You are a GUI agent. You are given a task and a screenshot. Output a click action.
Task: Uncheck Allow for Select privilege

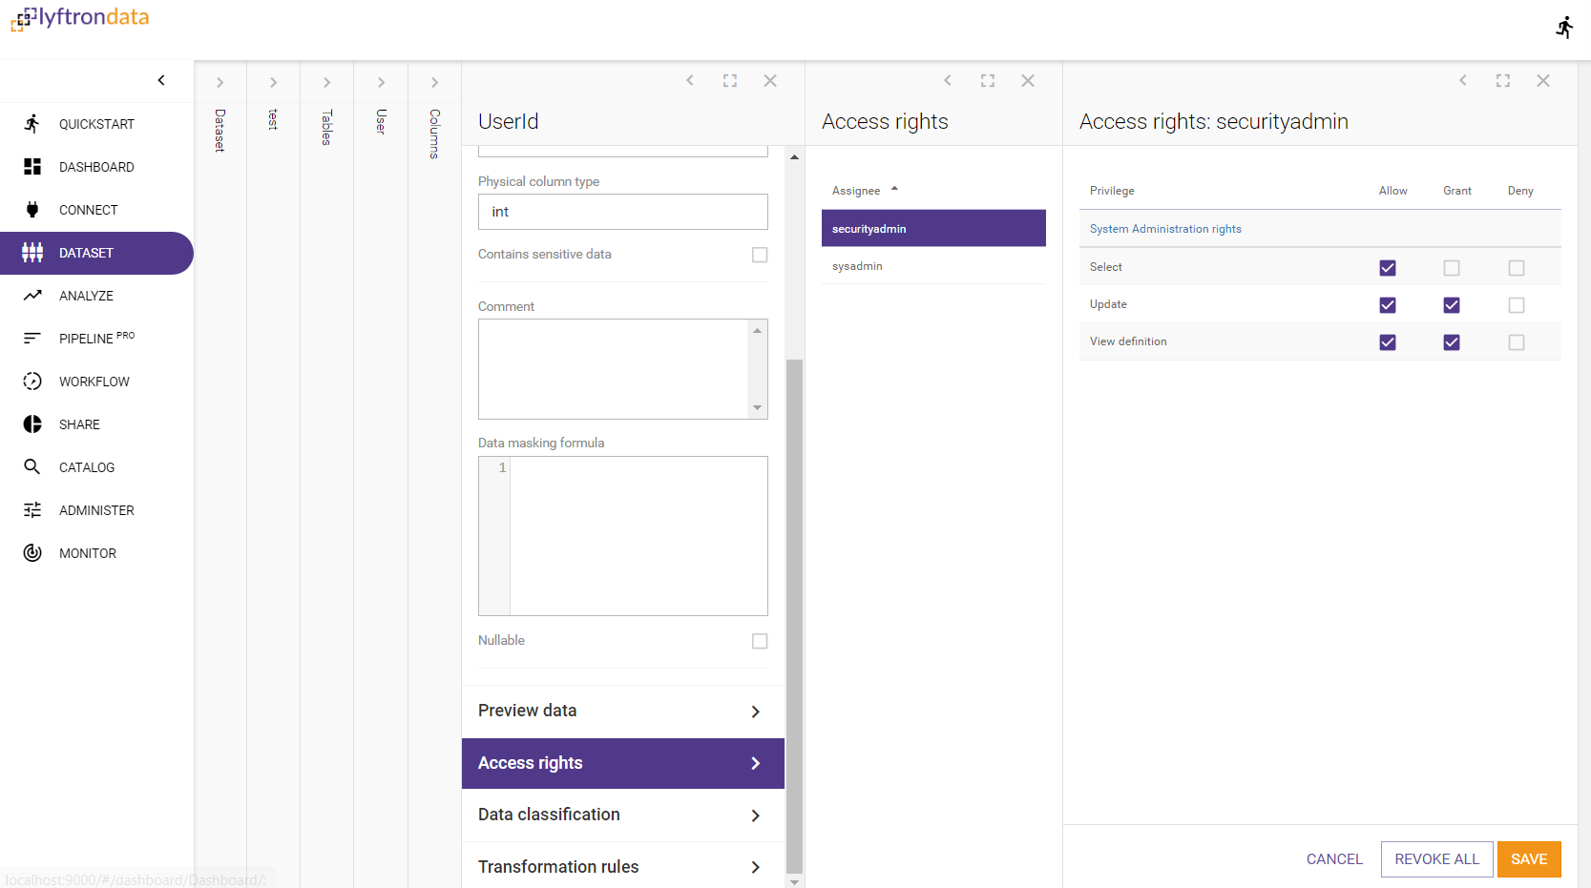[1388, 268]
